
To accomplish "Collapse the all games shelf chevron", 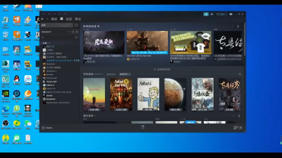I will [x=240, y=74].
